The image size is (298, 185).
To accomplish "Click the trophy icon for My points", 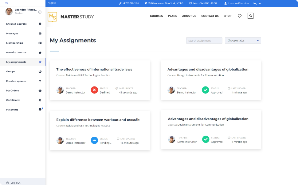I will 40,110.
